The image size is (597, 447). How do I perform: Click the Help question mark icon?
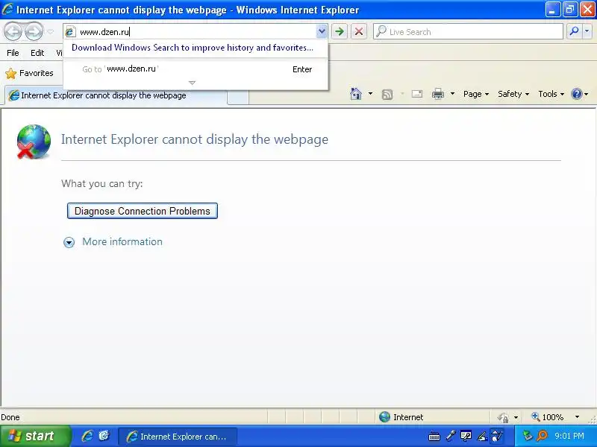click(x=577, y=94)
